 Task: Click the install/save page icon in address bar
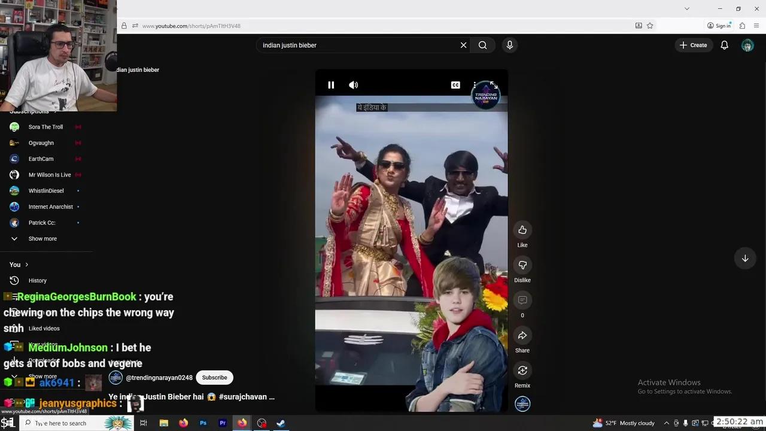pyautogui.click(x=639, y=26)
